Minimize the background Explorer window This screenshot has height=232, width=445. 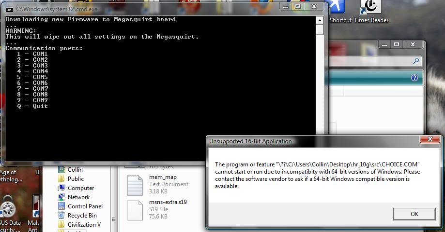click(384, 45)
